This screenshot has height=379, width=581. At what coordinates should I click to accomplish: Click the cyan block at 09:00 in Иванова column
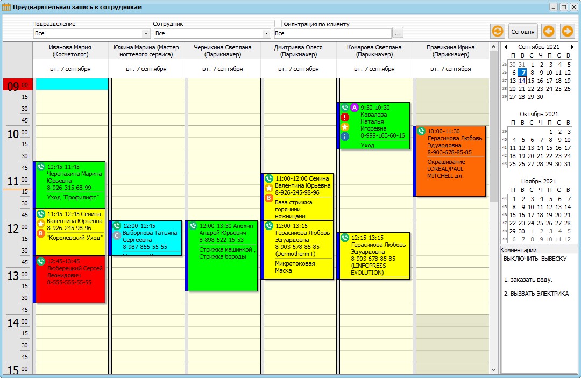[72, 84]
